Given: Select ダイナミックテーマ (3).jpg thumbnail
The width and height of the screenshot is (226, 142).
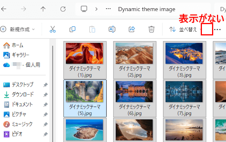Looking at the screenshot, I should [x=184, y=53].
